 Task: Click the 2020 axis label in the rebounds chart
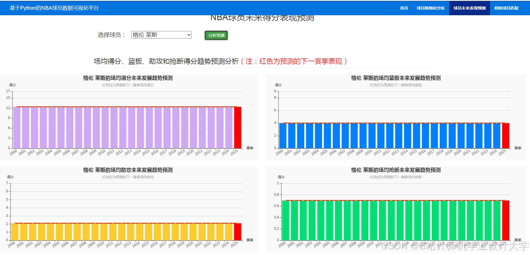click(457, 152)
